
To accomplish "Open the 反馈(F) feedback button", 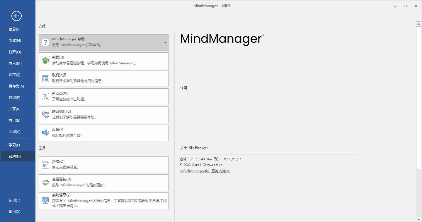I will (103, 133).
